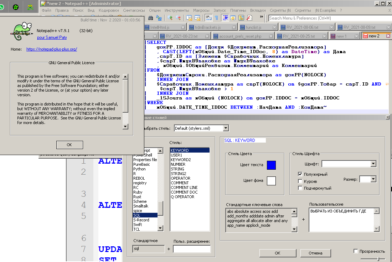The width and height of the screenshot is (392, 262).
Task: Select KEYWORD2 in the style list
Action: pyautogui.click(x=181, y=160)
